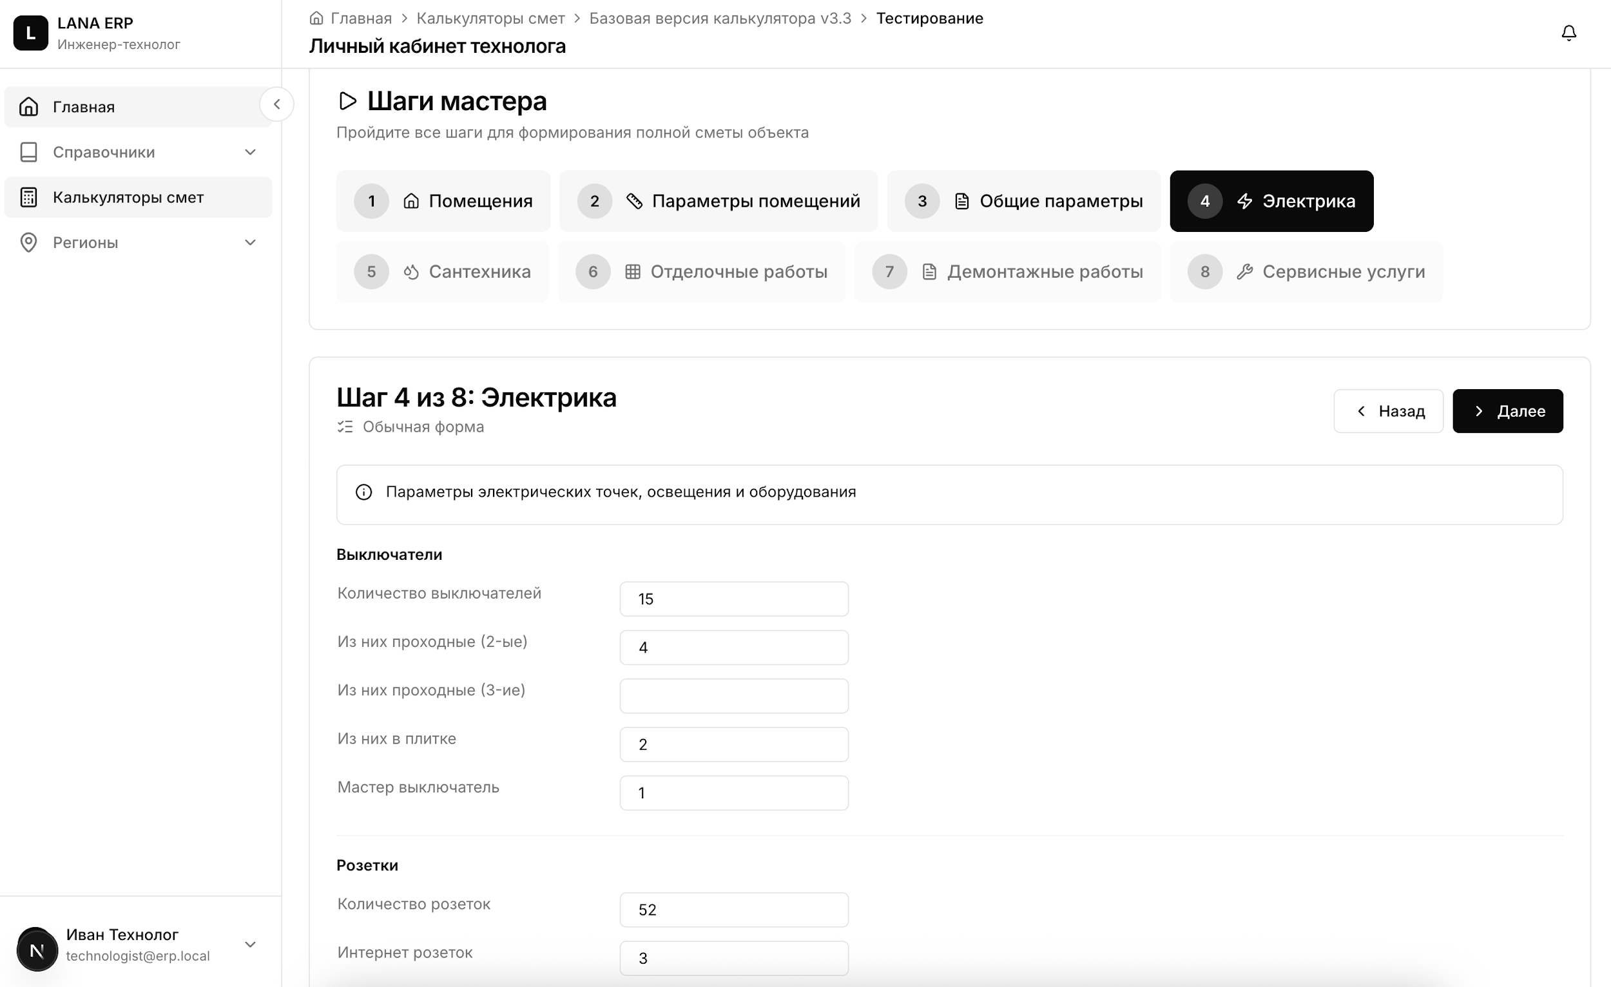Click the Главная sidebar home icon
1611x987 pixels.
(29, 106)
